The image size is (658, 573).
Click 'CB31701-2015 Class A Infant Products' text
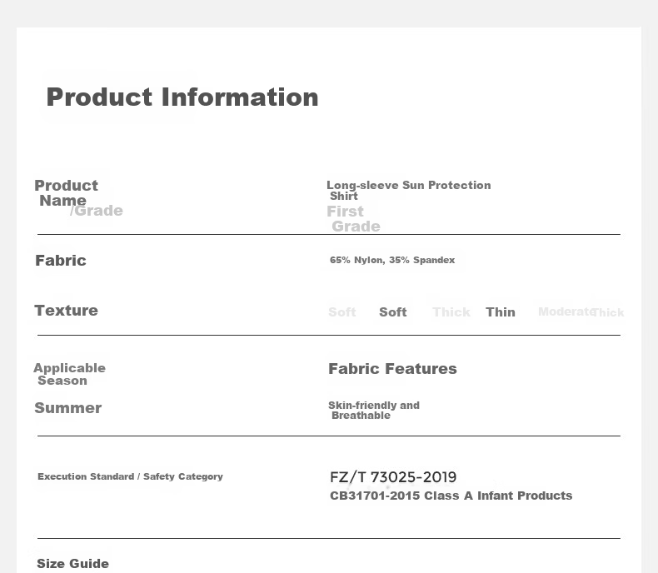coord(451,496)
